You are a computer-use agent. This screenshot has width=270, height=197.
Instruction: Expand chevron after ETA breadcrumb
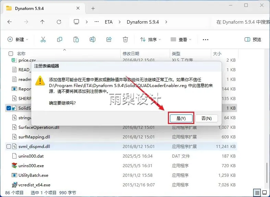coord(120,22)
